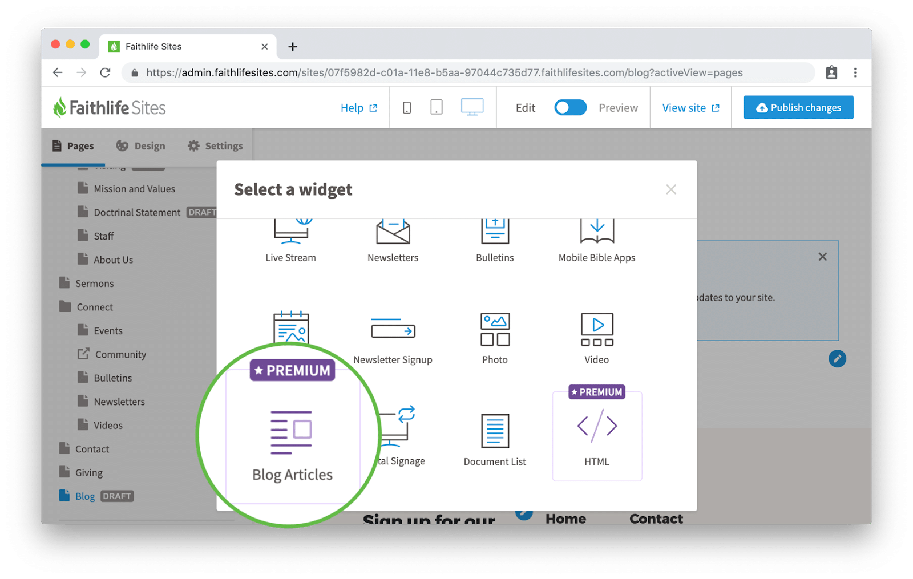
Task: Select the Newsletter Signup widget
Action: pyautogui.click(x=393, y=339)
